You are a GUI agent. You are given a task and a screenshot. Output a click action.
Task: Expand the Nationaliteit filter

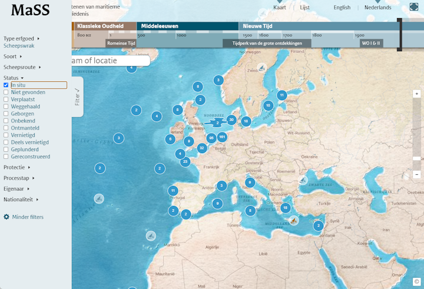pyautogui.click(x=21, y=200)
